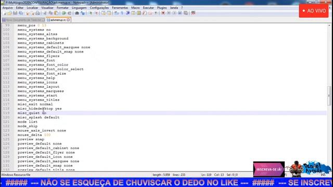Click the Paste clipboard icon
333x187 pixels.
(x=56, y=13)
